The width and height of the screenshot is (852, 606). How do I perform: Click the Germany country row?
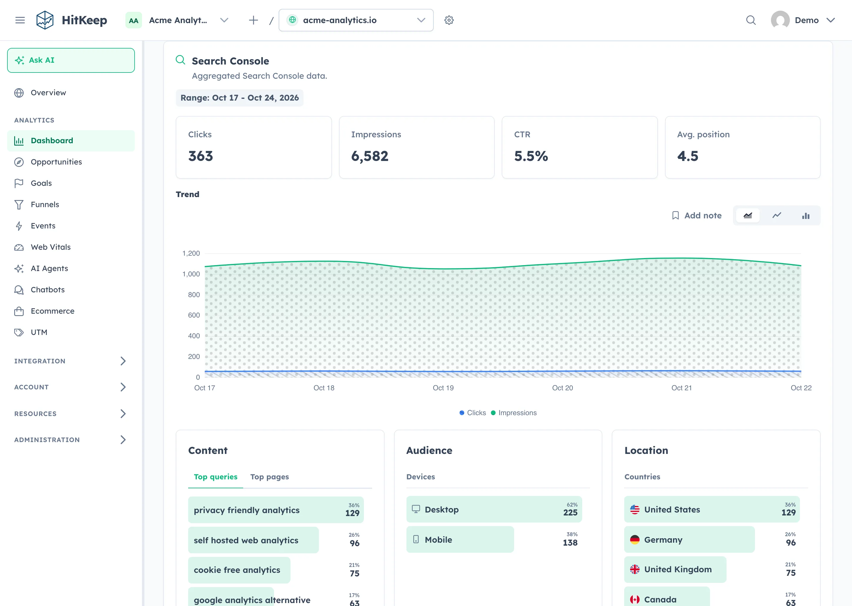tap(712, 540)
